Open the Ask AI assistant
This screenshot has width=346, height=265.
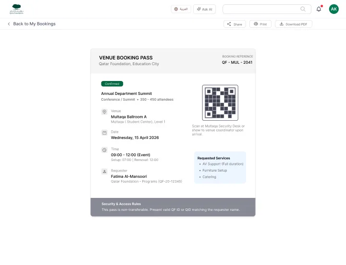coord(205,9)
